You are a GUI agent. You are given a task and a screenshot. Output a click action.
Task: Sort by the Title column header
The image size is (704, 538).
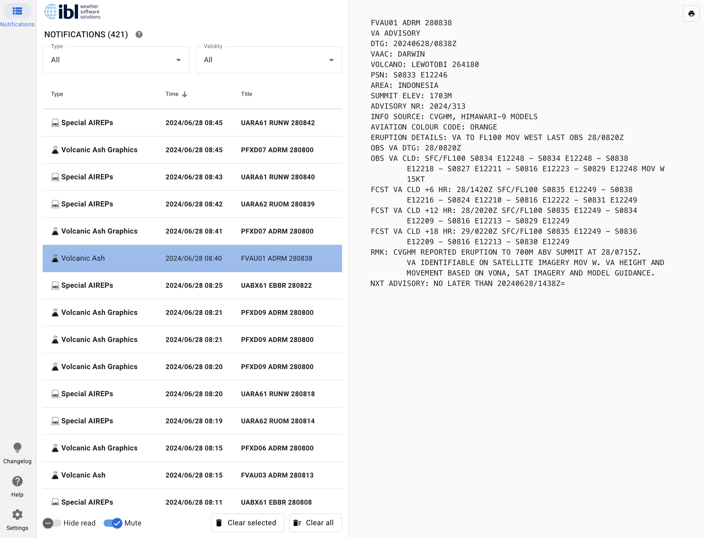[x=246, y=94]
